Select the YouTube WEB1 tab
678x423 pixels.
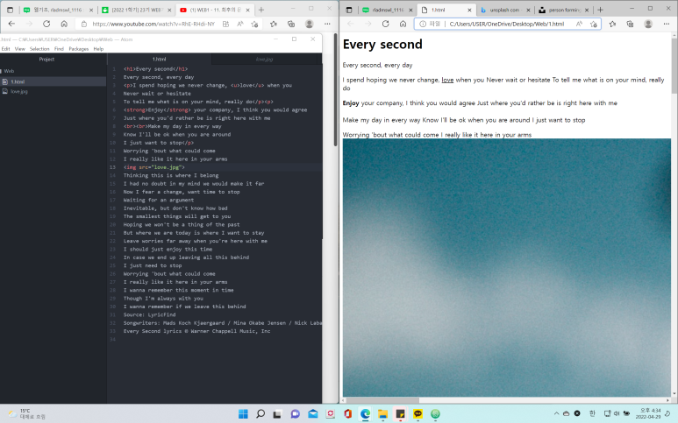[215, 10]
